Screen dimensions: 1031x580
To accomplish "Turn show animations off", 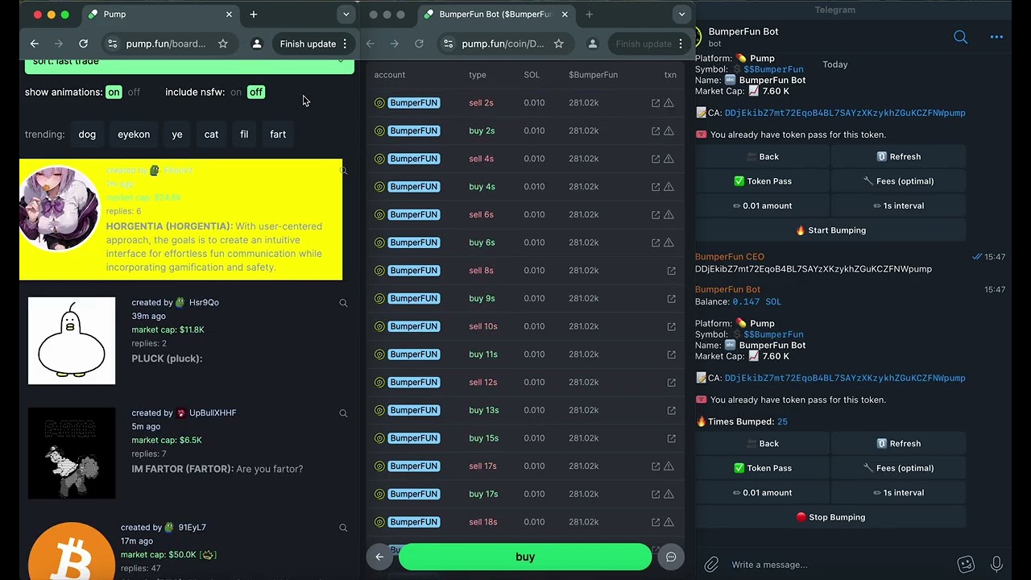I will pos(134,92).
